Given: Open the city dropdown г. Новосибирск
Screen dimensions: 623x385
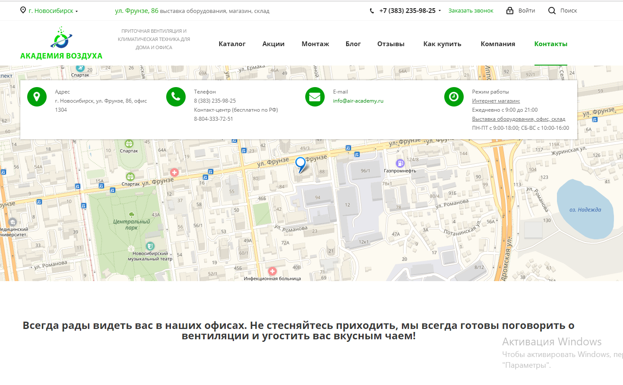Looking at the screenshot, I should point(53,11).
